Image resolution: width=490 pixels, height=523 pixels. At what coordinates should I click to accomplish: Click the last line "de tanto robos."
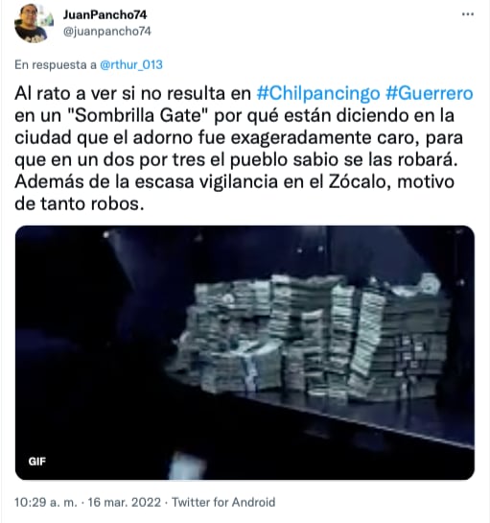(x=80, y=203)
